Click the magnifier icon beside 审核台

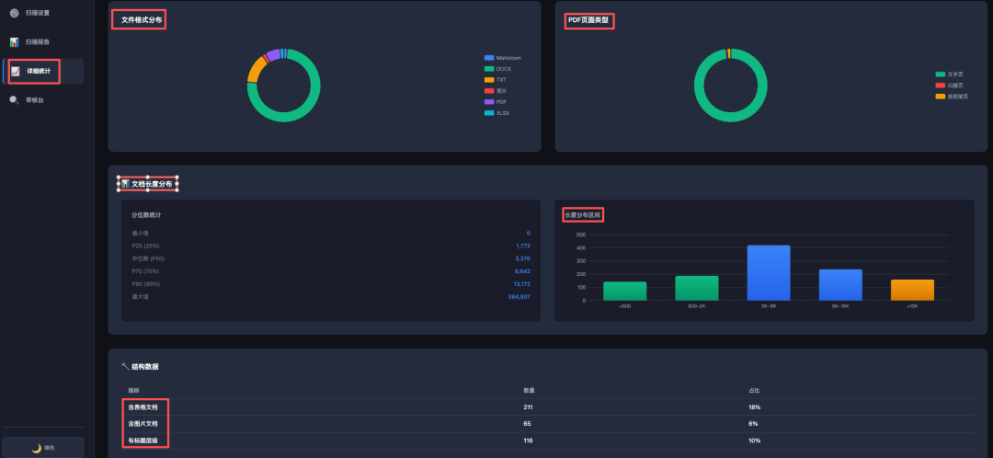(x=14, y=100)
